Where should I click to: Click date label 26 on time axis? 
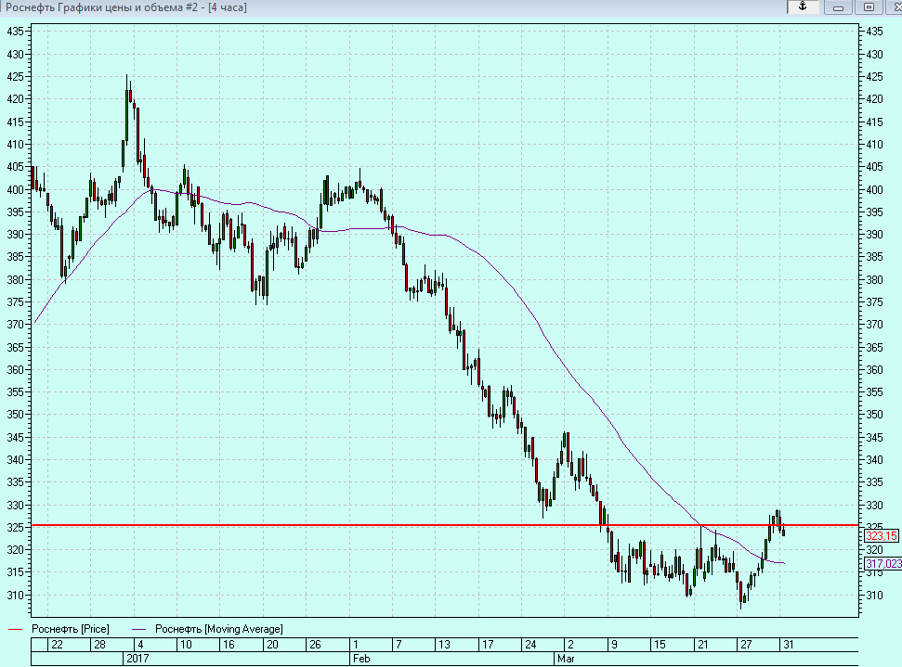(x=315, y=645)
